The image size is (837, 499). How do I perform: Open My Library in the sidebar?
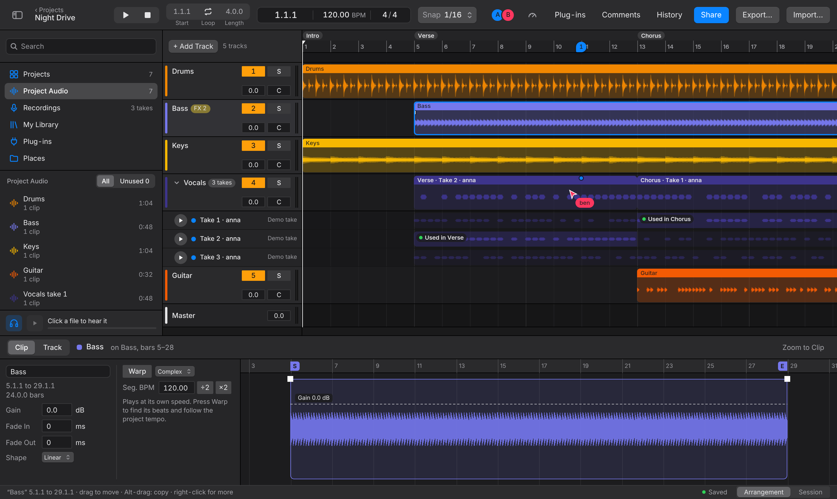pyautogui.click(x=81, y=124)
